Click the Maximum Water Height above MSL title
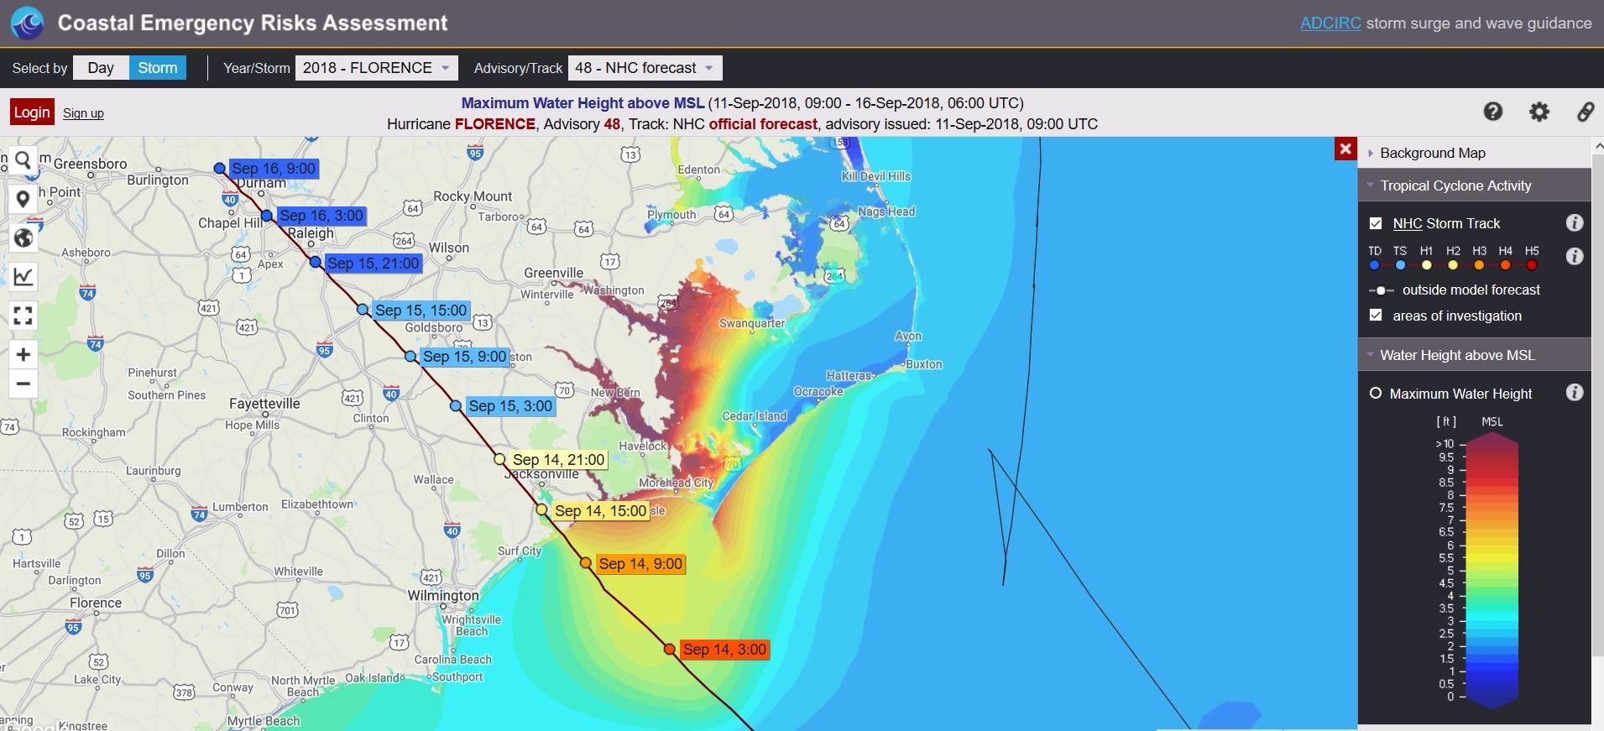Screen dimensions: 1604x731 coord(583,103)
